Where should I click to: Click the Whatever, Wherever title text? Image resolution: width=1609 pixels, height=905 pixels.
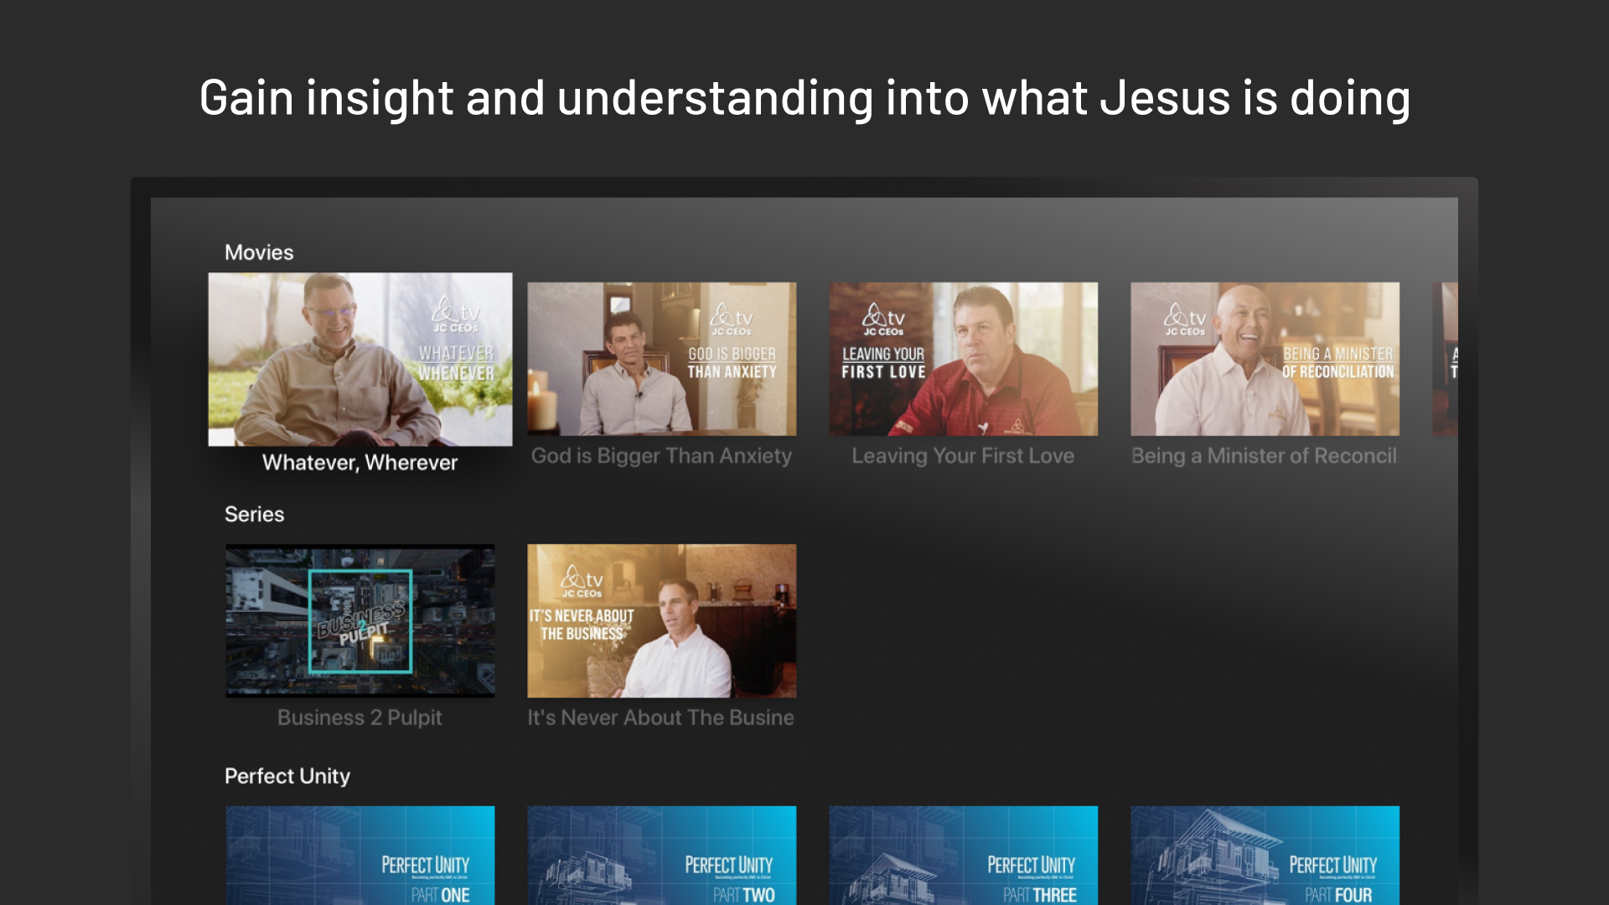tap(360, 462)
